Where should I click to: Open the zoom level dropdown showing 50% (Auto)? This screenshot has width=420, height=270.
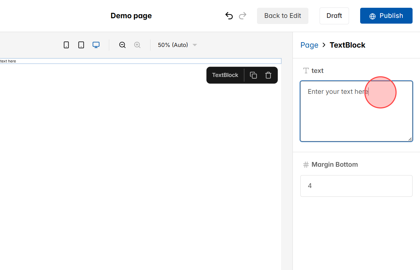177,45
